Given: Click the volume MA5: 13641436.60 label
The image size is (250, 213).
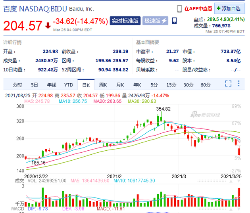Looking at the screenshot, I should [90, 180].
